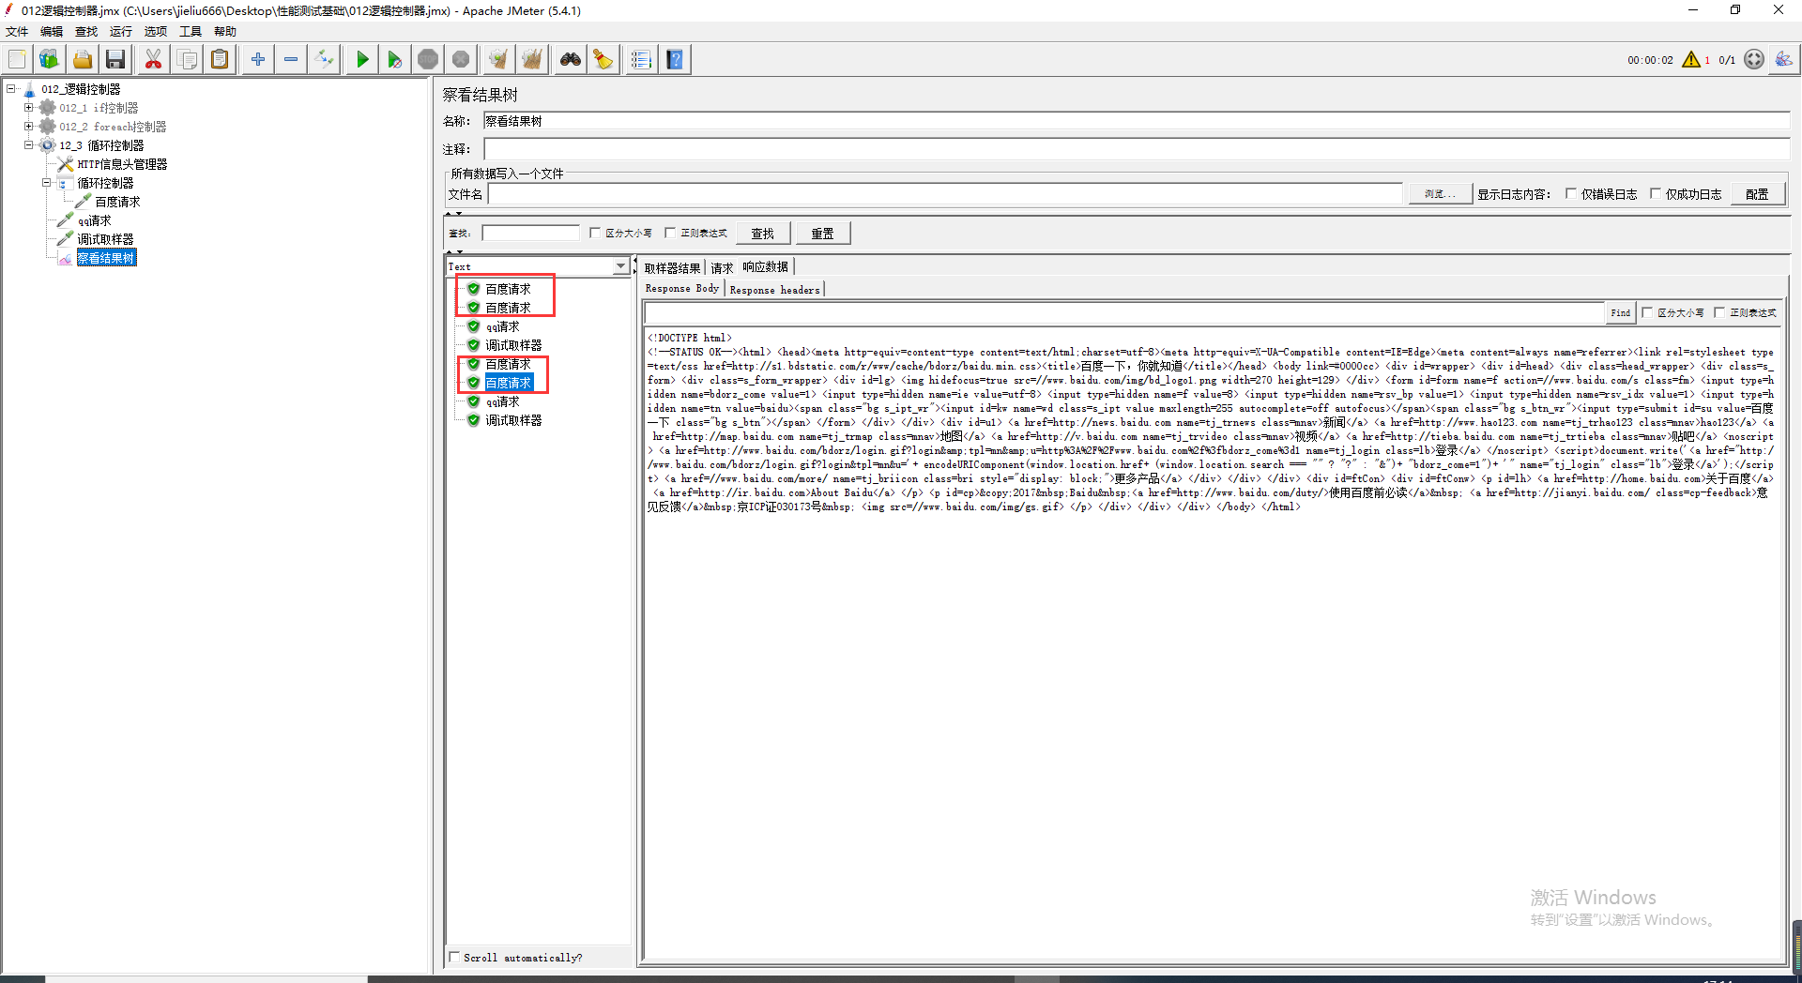Open the 运行 menu

pos(121,31)
